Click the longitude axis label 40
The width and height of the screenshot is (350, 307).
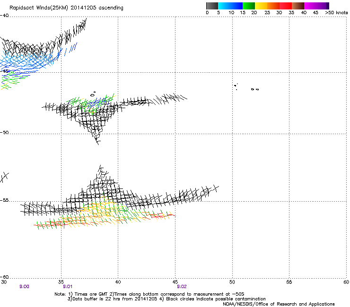tap(118, 282)
